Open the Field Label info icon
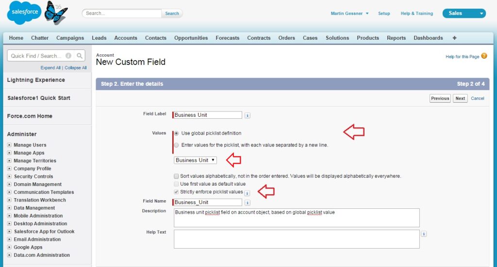The image size is (497, 267). [x=248, y=115]
